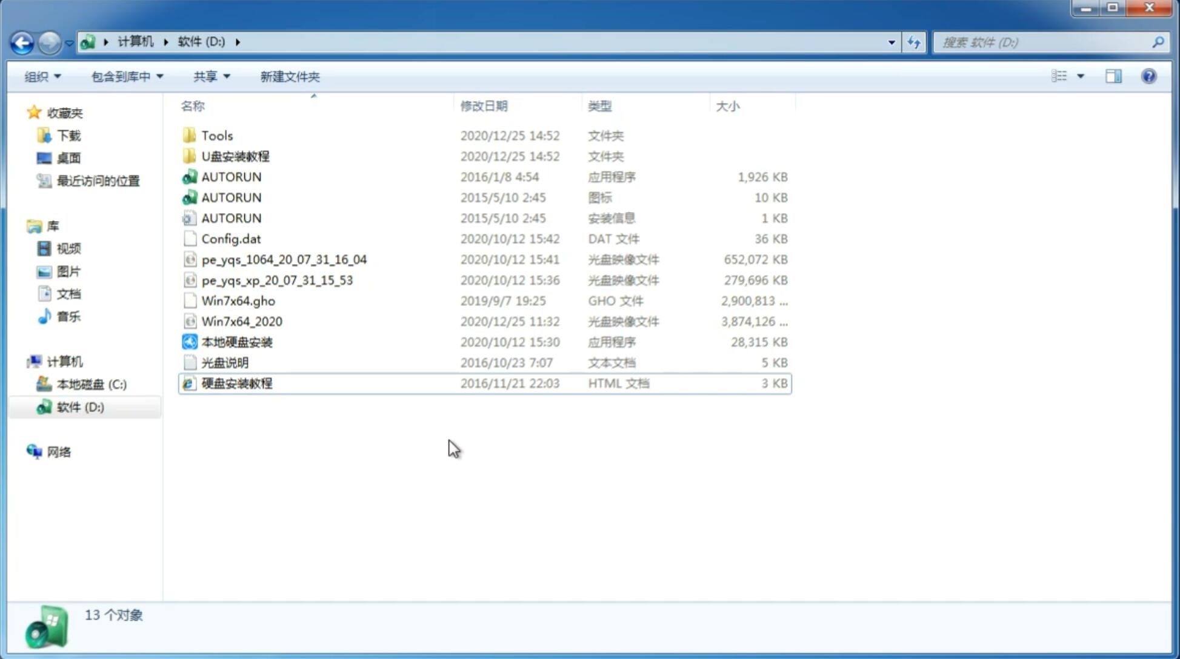Screen dimensions: 1180x659
Task: Open pe_yqs_1064 disc image file
Action: click(284, 259)
